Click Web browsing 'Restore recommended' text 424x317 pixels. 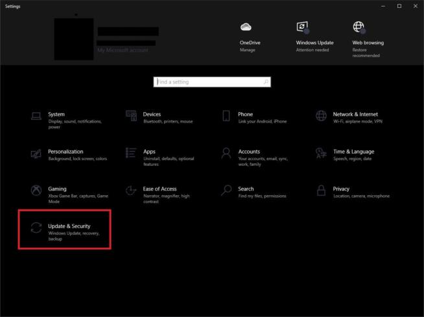point(366,53)
